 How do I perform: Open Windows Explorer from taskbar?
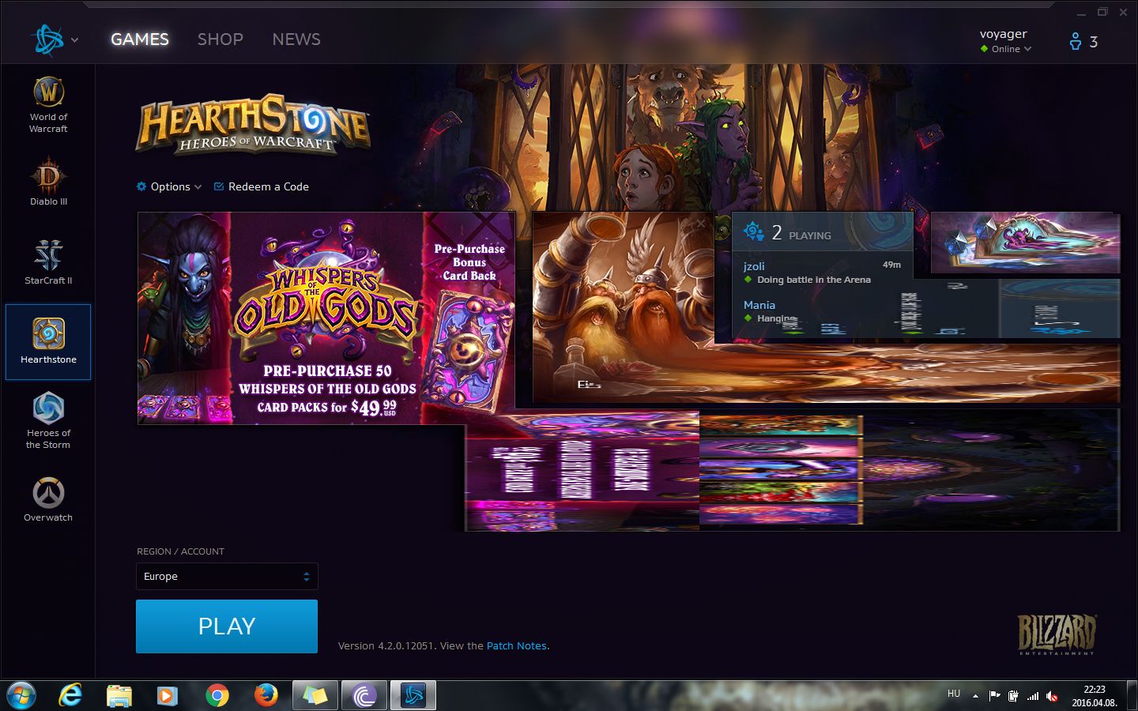coord(119,695)
